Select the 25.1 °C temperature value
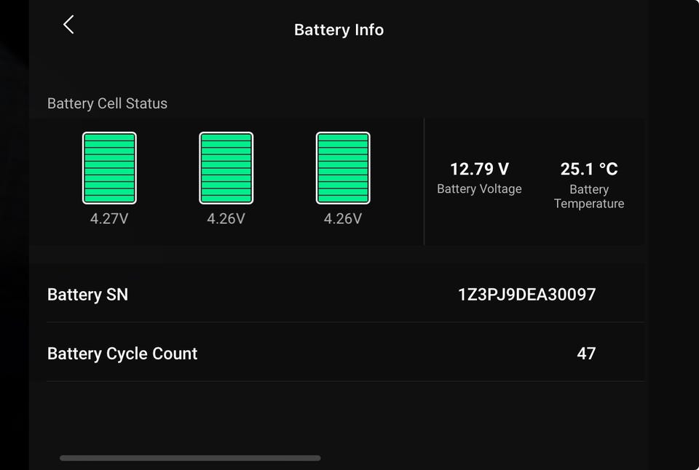This screenshot has height=470, width=699. [x=588, y=170]
